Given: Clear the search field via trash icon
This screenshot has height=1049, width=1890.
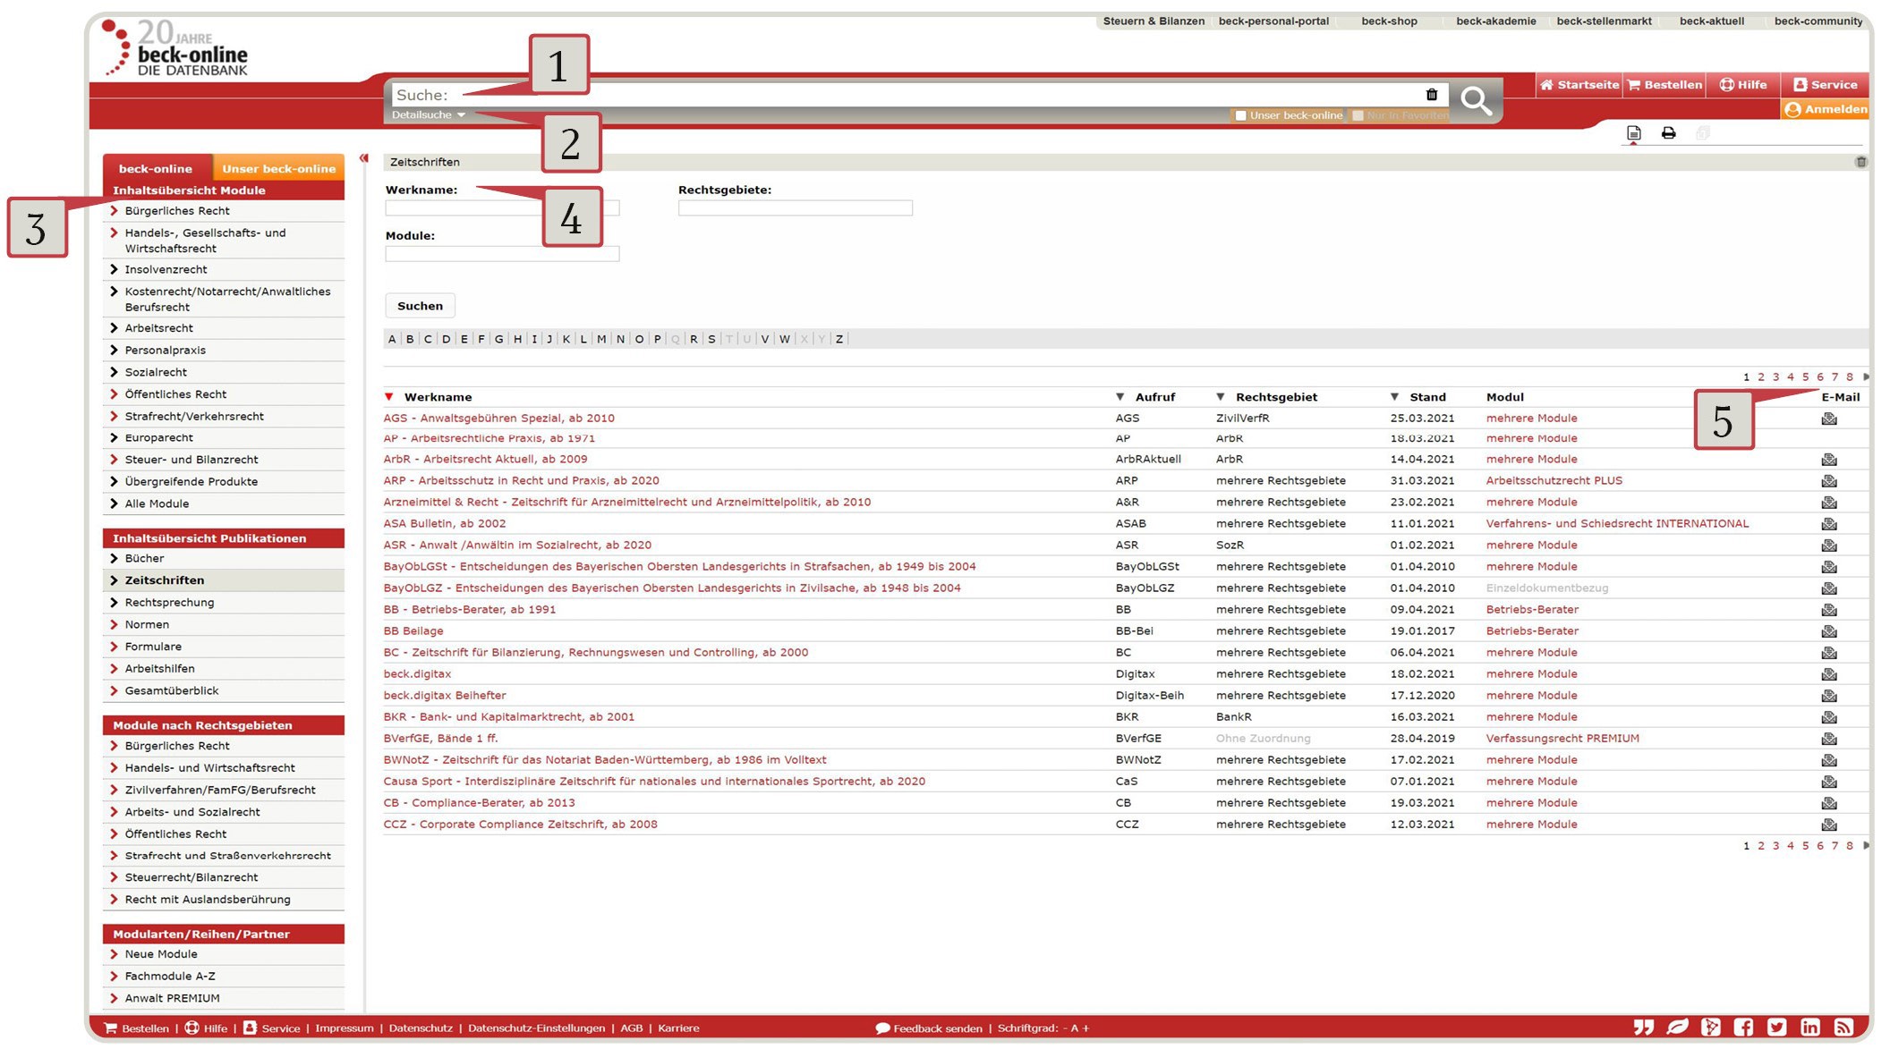Looking at the screenshot, I should click(x=1432, y=94).
